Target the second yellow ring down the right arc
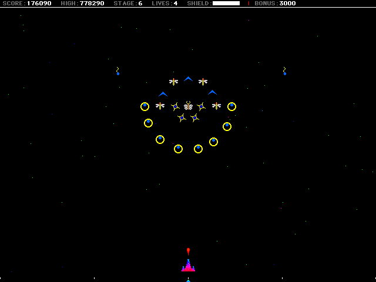Image resolution: width=376 pixels, height=282 pixels. [x=227, y=127]
